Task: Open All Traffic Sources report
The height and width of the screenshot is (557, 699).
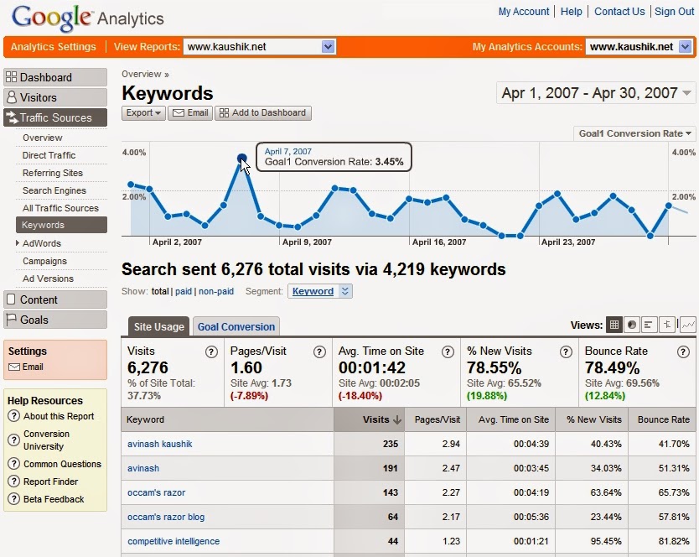Action: pyautogui.click(x=60, y=208)
